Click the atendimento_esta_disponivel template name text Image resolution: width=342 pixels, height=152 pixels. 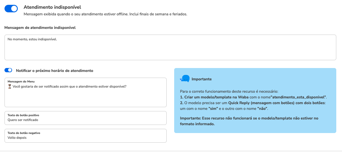pos(298,97)
